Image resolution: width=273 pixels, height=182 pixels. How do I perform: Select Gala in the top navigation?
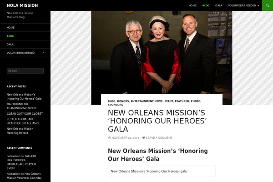tap(218, 5)
